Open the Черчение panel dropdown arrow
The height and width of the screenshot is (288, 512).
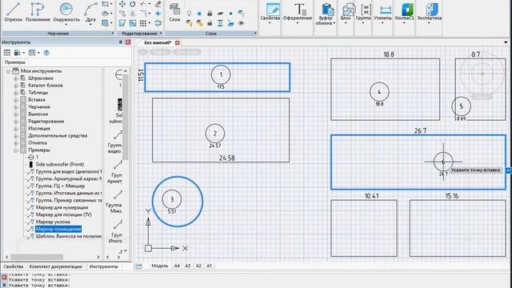tap(112, 34)
